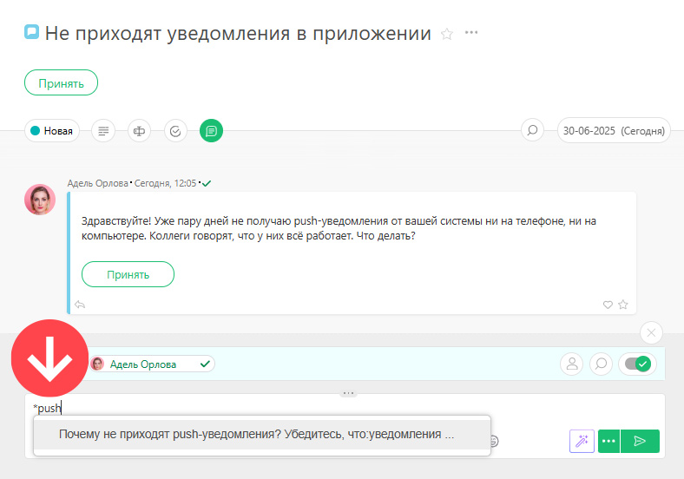Open the description lines tab icon

103,131
